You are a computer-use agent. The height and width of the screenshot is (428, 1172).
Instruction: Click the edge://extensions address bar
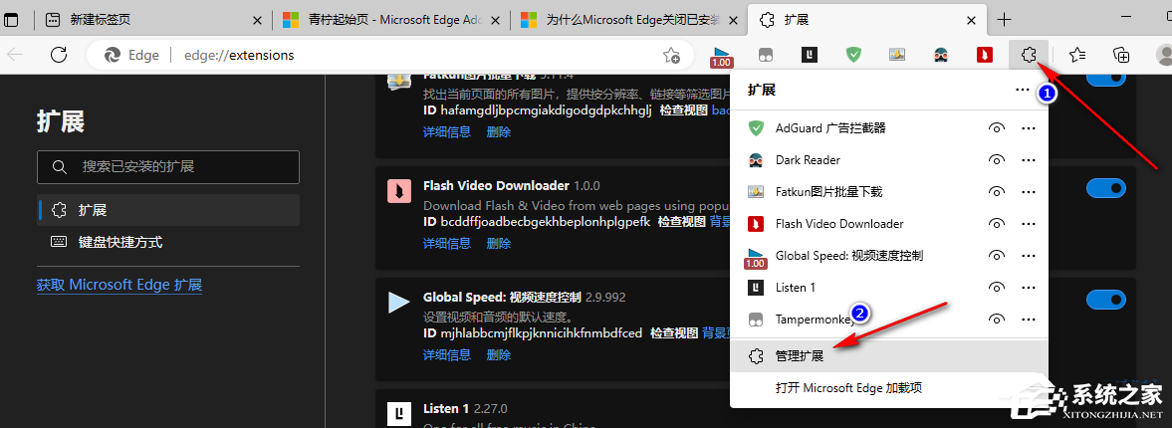pos(388,55)
